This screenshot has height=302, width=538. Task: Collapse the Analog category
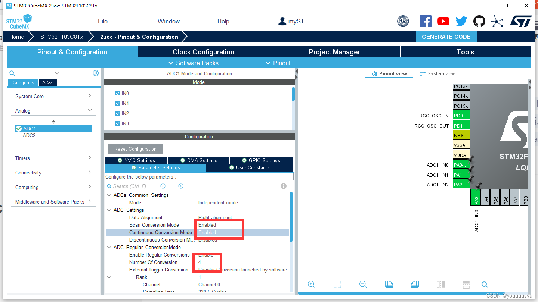90,111
